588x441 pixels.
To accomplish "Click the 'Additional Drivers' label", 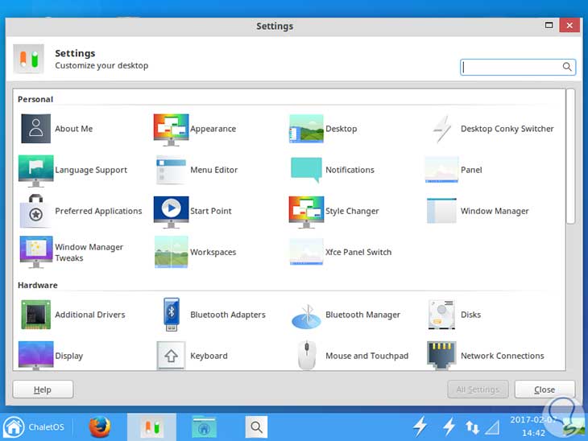I will point(90,315).
